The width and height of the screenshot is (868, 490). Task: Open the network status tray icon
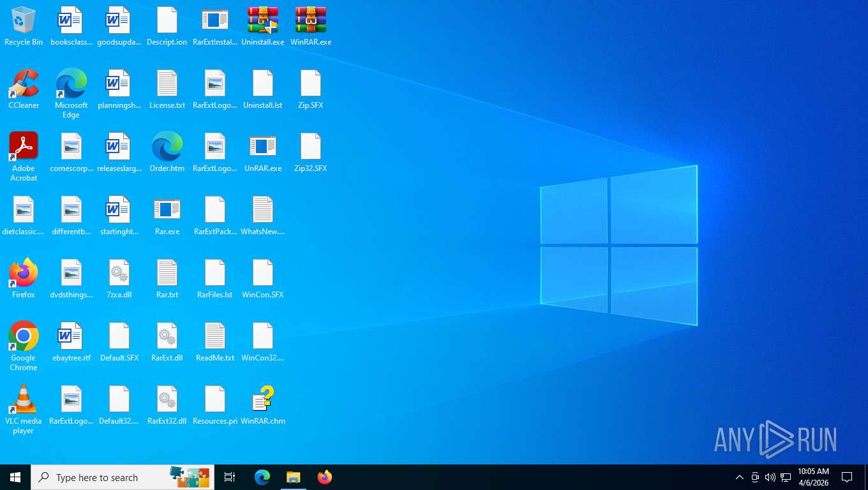point(786,477)
